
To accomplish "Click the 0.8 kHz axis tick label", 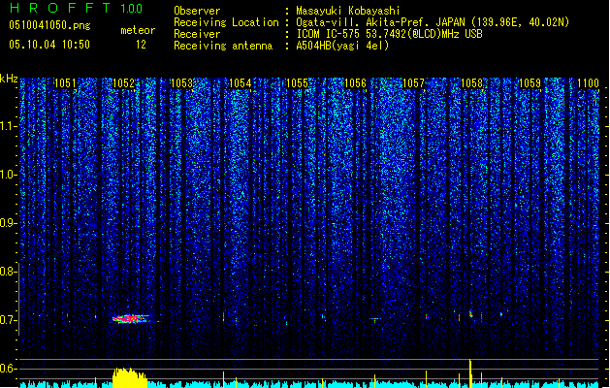I will click(x=8, y=272).
